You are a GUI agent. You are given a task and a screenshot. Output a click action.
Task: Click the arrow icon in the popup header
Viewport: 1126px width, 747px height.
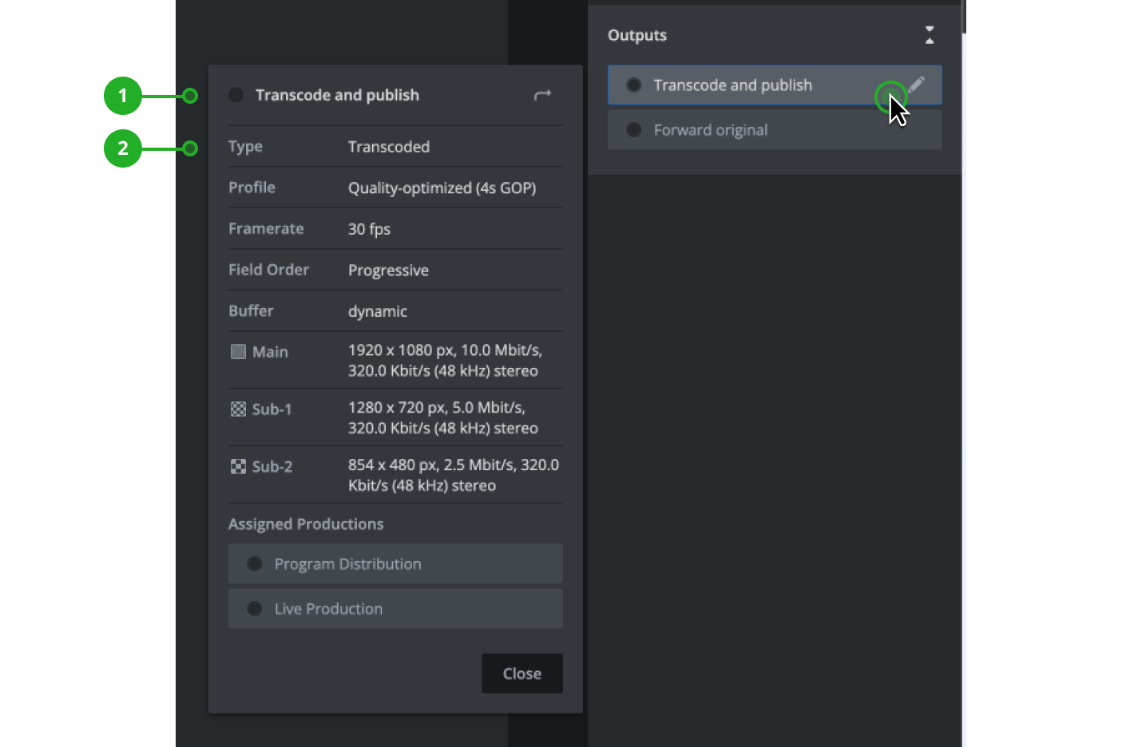(542, 95)
